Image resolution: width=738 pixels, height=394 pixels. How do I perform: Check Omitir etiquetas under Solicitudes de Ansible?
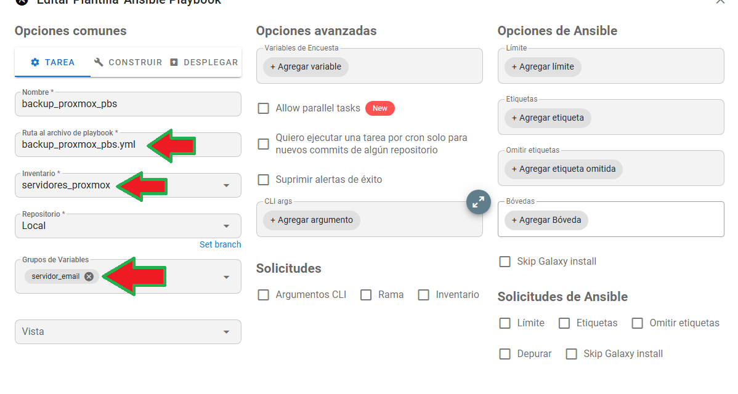click(637, 323)
